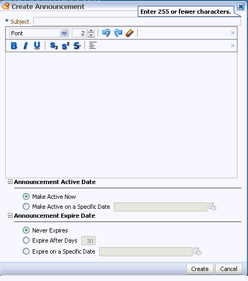Apply subscript formatting
Image resolution: width=248 pixels, height=281 pixels.
(x=54, y=46)
